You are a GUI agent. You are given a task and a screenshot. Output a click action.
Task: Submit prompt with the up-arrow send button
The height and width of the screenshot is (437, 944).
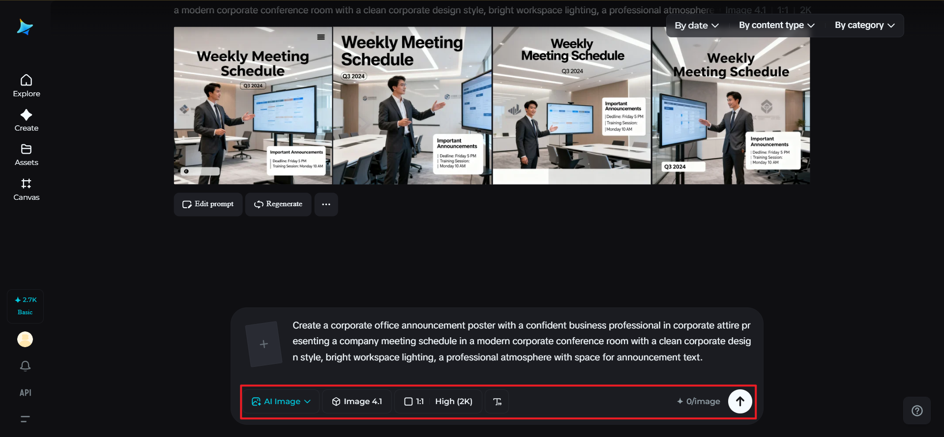point(740,401)
